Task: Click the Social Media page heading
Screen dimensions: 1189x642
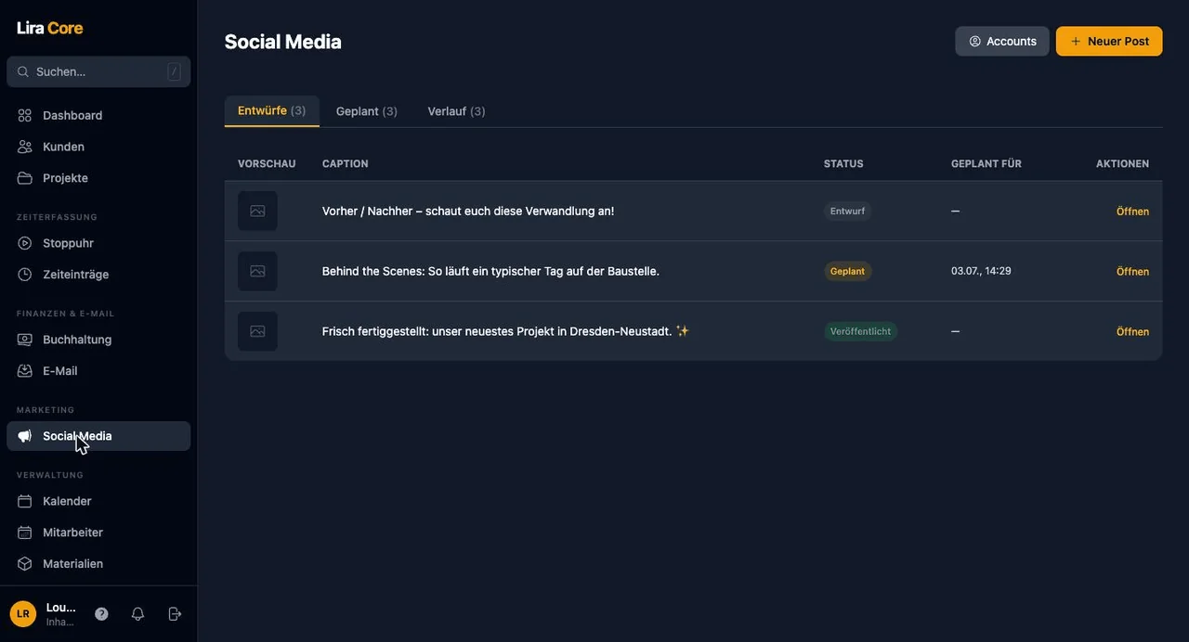Action: [283, 42]
